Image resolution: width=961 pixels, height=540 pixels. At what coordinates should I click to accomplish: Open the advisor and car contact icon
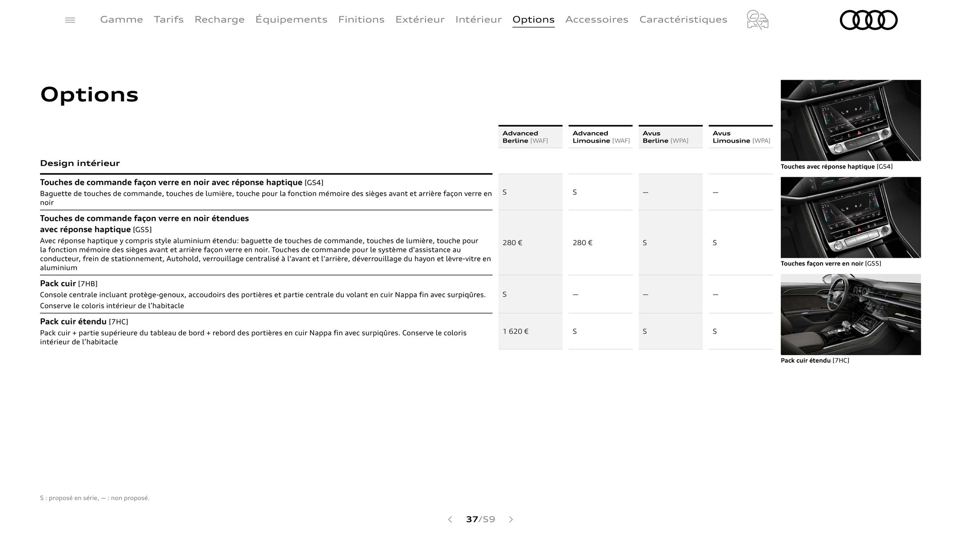point(757,20)
